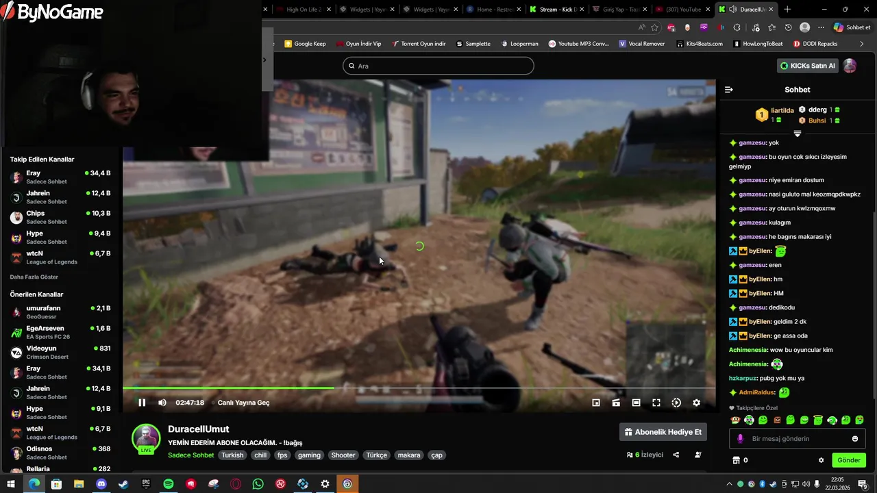This screenshot has width=877, height=493.
Task: Open Vocal Remover bookmark
Action: pos(642,44)
